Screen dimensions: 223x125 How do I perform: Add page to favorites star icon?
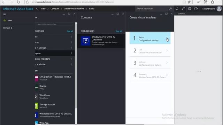189,2
